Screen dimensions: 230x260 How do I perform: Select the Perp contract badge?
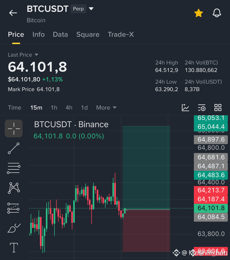(78, 9)
